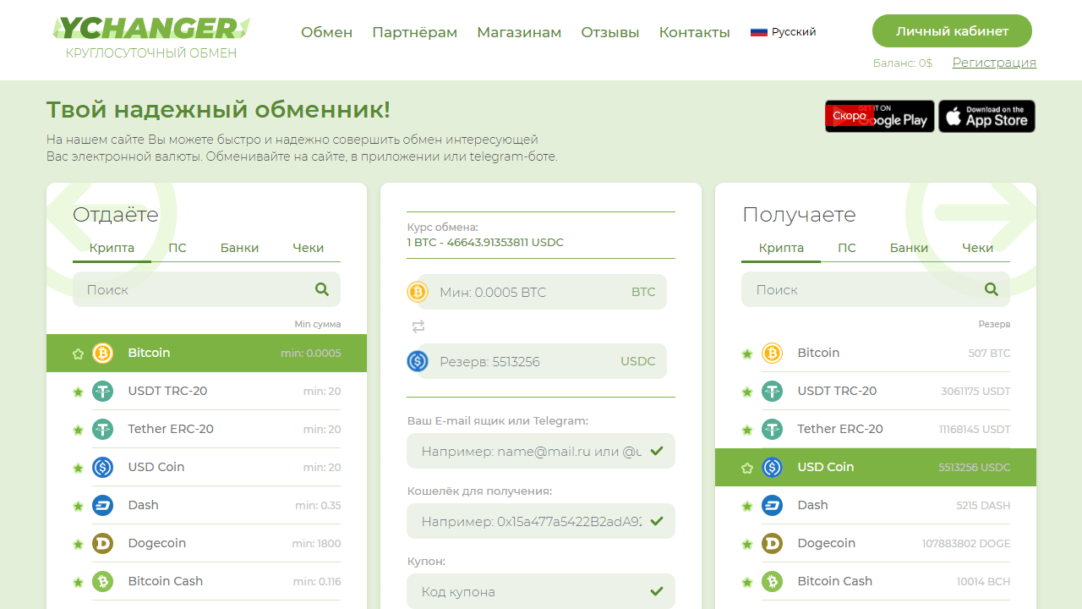The width and height of the screenshot is (1082, 609).
Task: Click the swap currencies arrows icon
Action: (418, 326)
